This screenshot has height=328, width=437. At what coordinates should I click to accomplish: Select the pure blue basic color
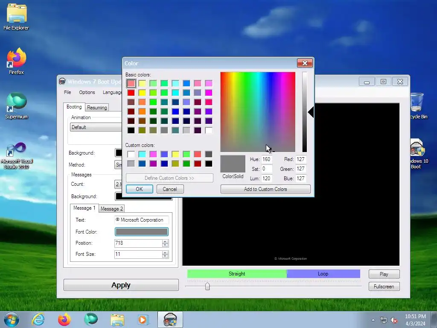pyautogui.click(x=175, y=111)
